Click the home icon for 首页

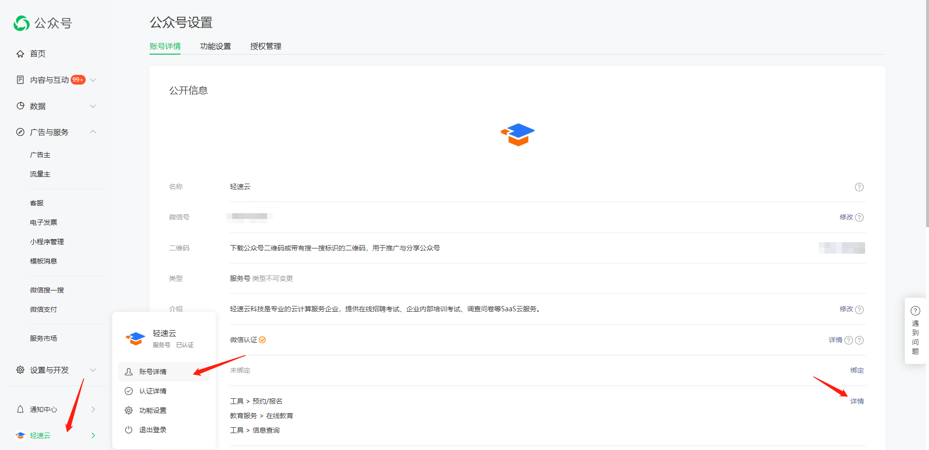coord(20,54)
